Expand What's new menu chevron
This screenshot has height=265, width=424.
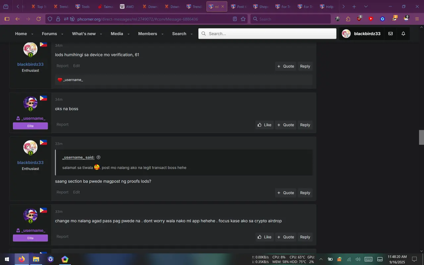(101, 34)
